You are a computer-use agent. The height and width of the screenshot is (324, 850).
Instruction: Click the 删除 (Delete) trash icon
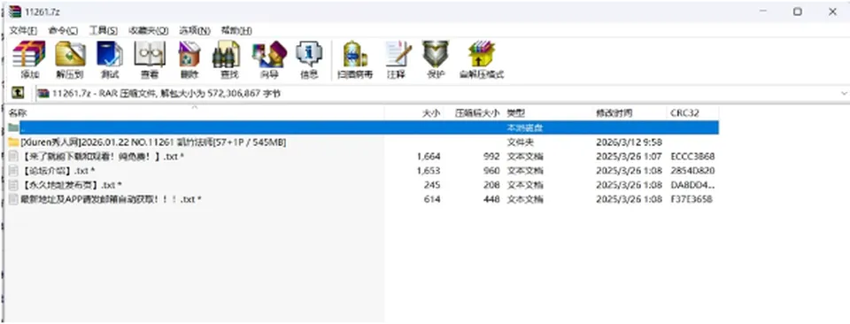(x=189, y=59)
